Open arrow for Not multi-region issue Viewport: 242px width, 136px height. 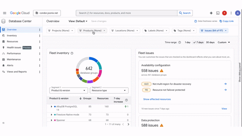pos(225,84)
